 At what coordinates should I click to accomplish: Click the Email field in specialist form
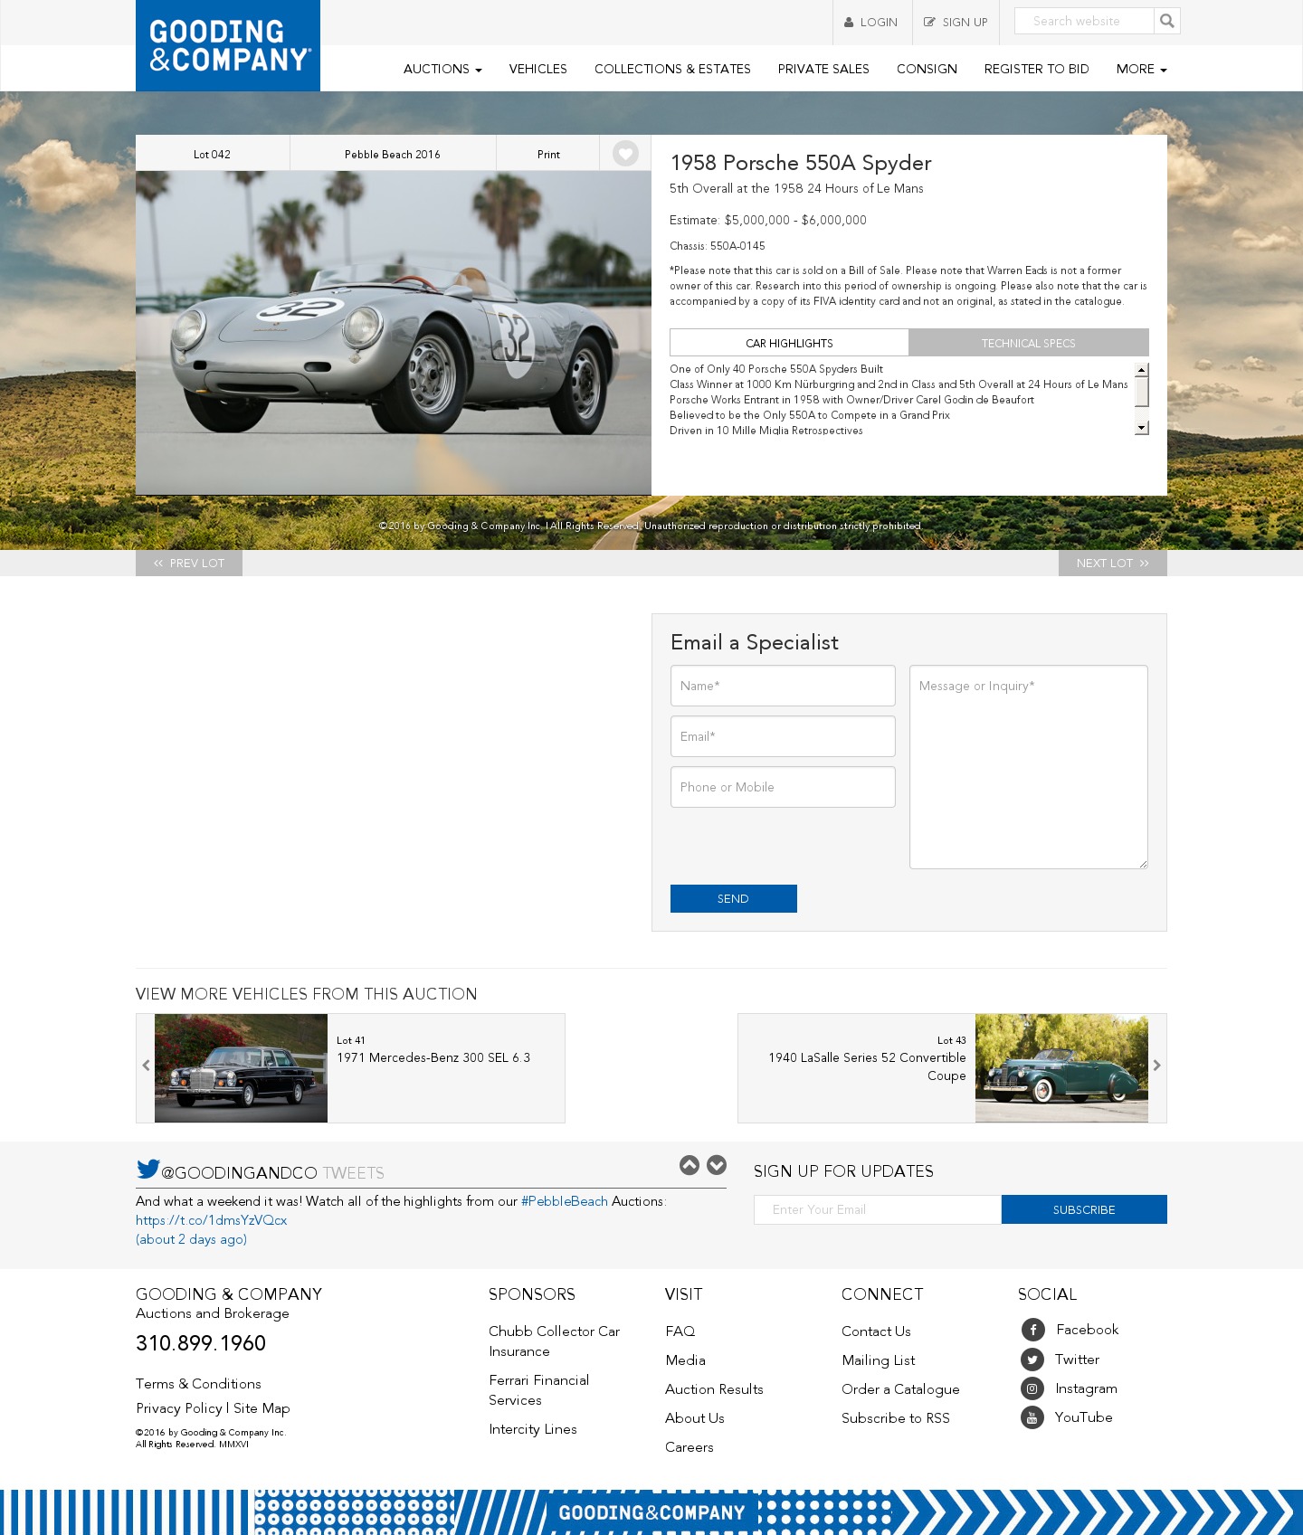click(783, 736)
